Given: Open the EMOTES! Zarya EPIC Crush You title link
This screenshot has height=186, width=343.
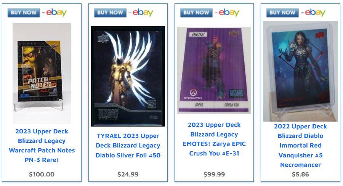Looking at the screenshot, I should (x=214, y=139).
